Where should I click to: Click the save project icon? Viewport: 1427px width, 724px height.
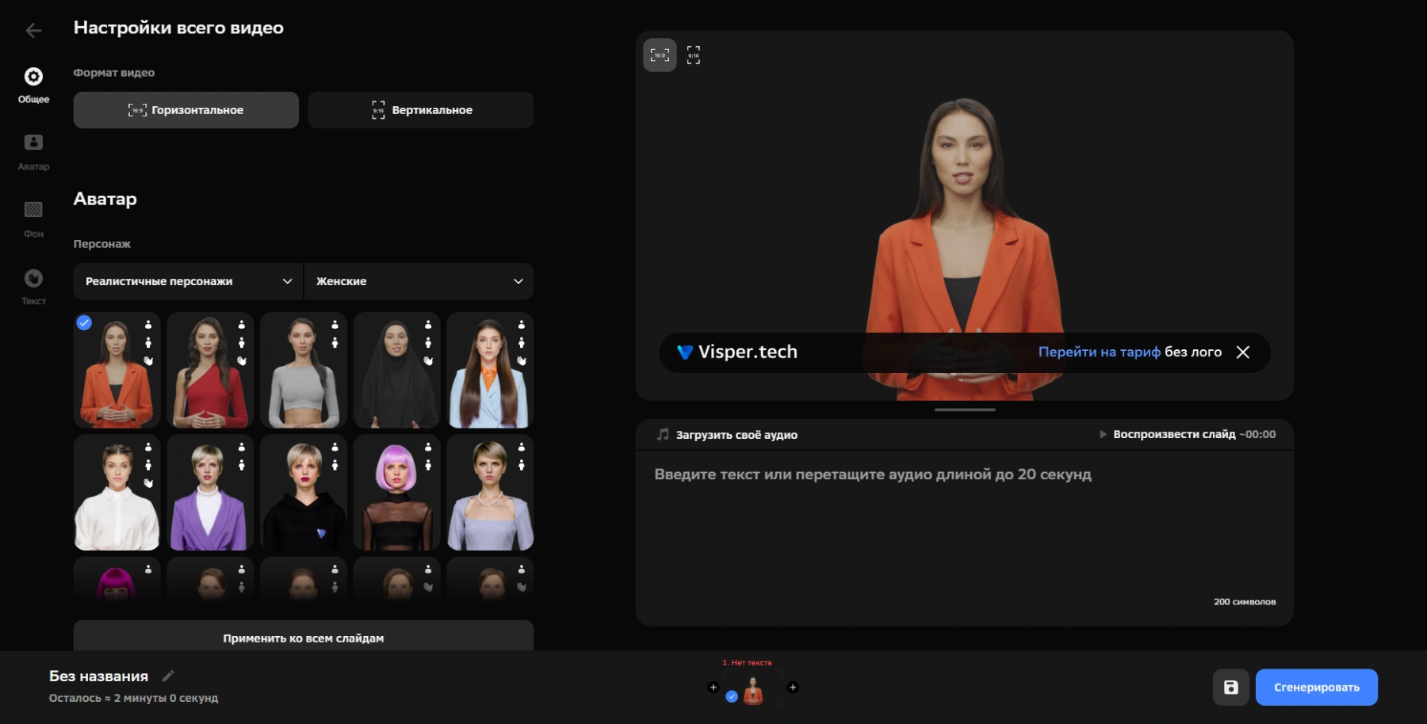pyautogui.click(x=1230, y=688)
